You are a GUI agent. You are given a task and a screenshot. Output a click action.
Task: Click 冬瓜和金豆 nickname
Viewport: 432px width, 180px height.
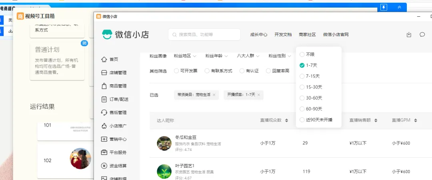[x=186, y=137]
